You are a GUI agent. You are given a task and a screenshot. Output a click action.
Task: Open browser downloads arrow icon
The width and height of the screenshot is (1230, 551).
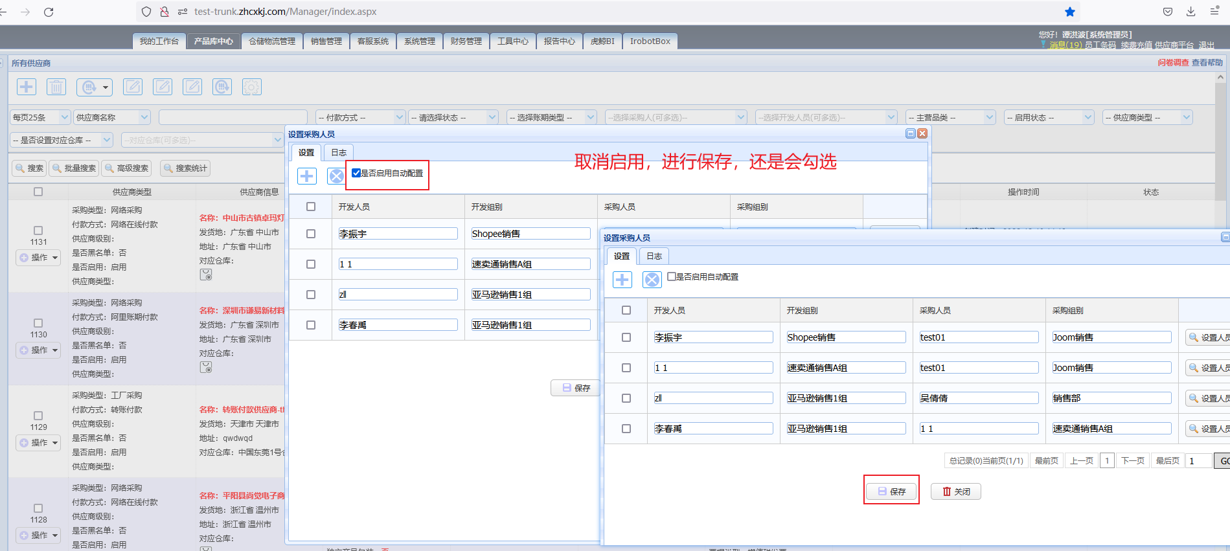tap(1190, 12)
